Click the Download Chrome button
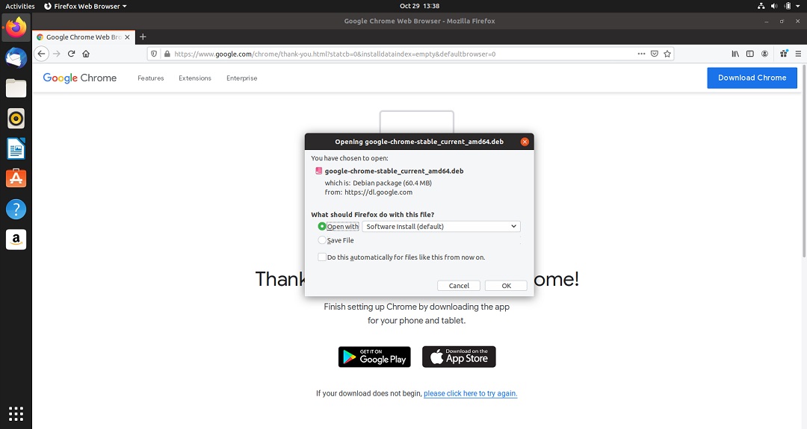 point(752,78)
